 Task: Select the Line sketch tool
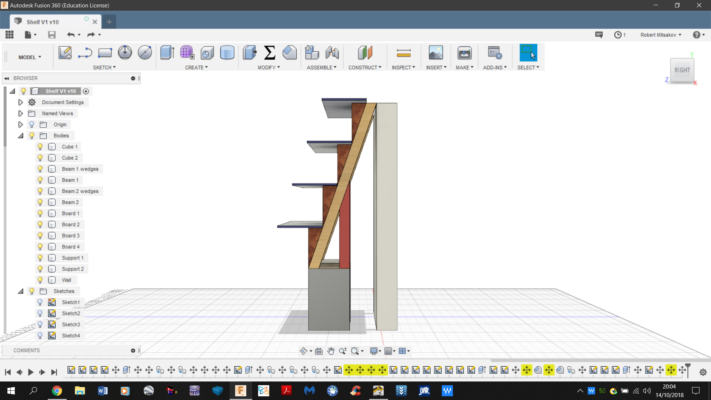pos(85,53)
